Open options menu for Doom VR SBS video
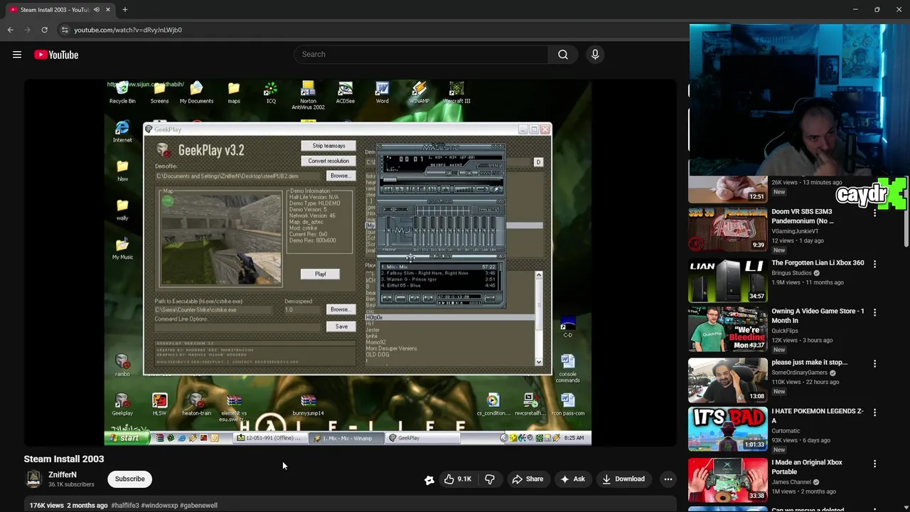This screenshot has width=910, height=512. click(875, 213)
